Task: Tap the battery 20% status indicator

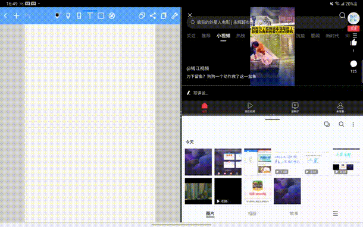Action: (x=351, y=4)
